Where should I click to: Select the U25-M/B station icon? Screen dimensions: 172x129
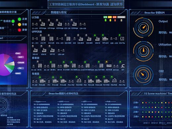[89, 39]
